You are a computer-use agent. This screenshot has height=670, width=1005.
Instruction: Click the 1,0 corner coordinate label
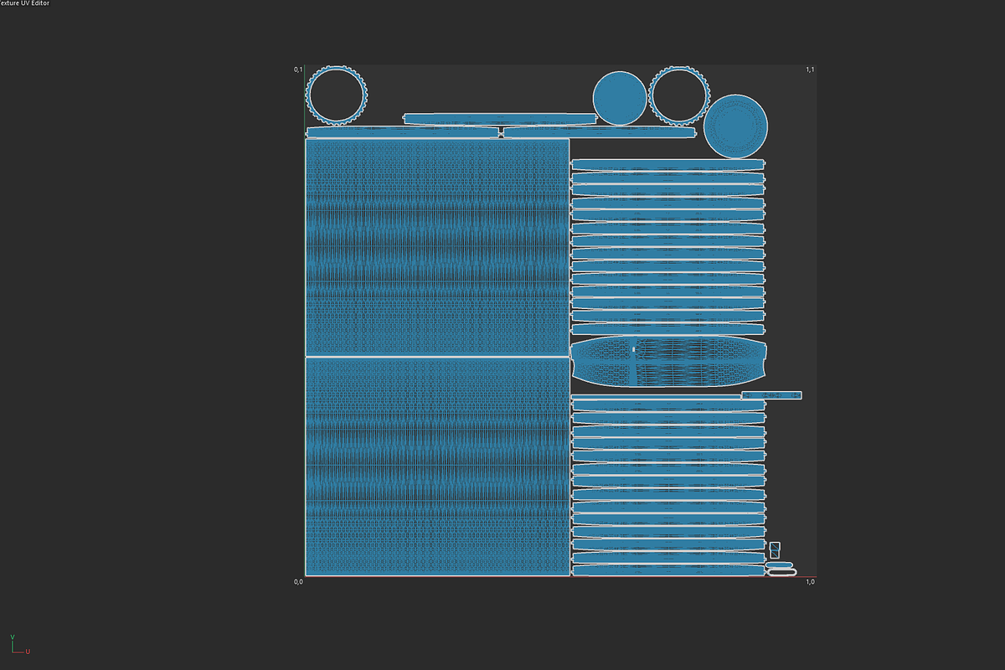point(809,581)
